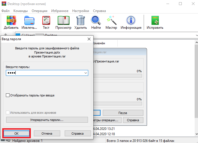Open the Справка menu in menu bar

point(99,11)
